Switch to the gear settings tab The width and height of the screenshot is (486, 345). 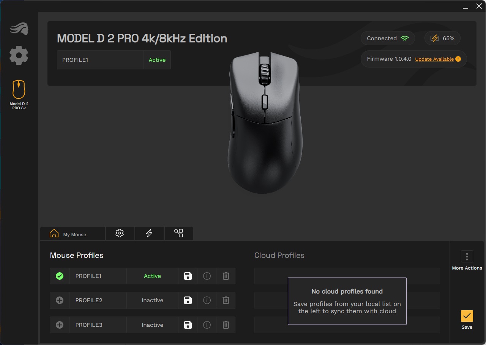(120, 234)
